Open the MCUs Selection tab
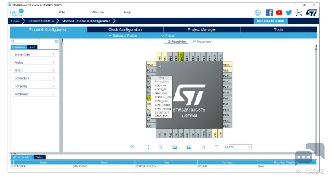 click(x=22, y=157)
